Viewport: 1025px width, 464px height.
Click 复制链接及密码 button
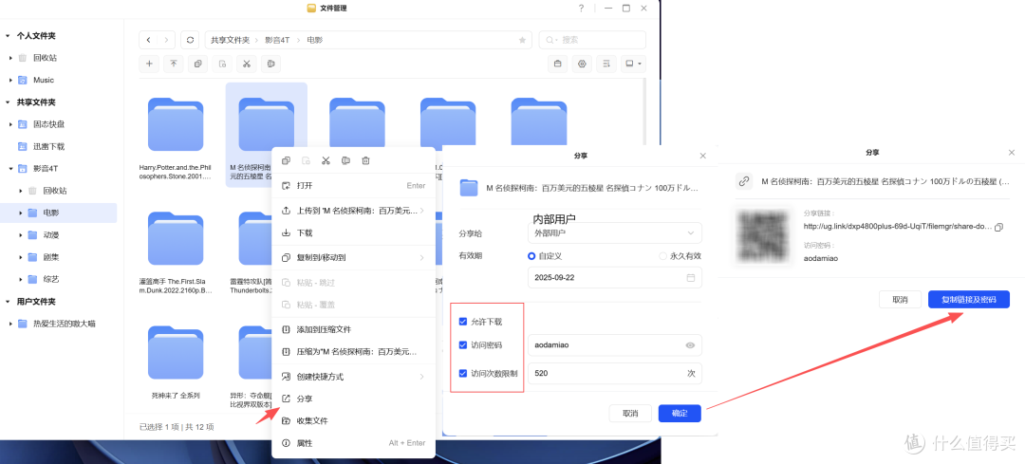coord(969,299)
